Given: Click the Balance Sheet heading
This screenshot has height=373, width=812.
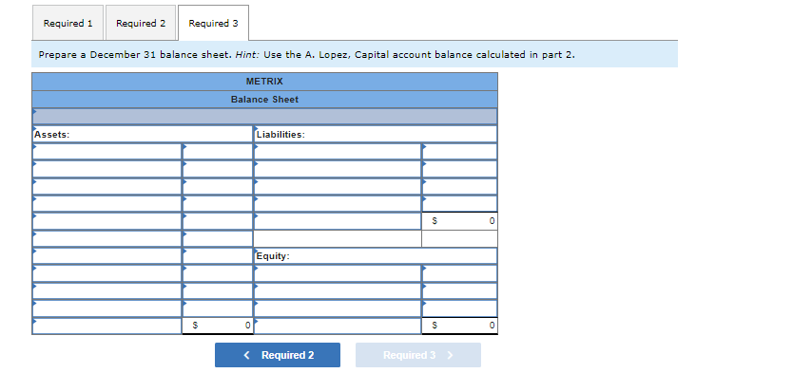Looking at the screenshot, I should point(264,100).
